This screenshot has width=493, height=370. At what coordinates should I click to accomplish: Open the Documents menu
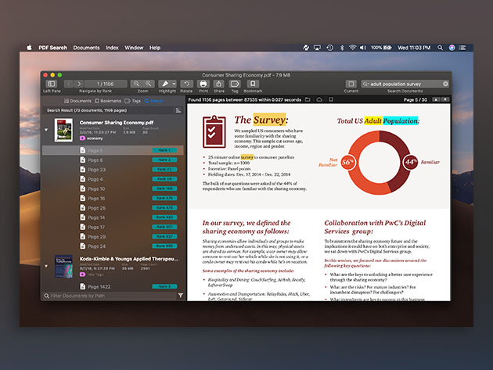86,48
